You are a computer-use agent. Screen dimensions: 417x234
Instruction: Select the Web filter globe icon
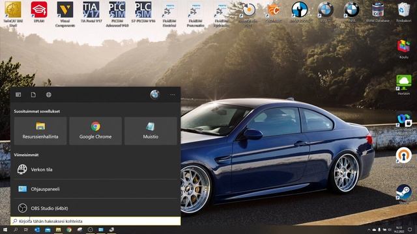(49, 95)
